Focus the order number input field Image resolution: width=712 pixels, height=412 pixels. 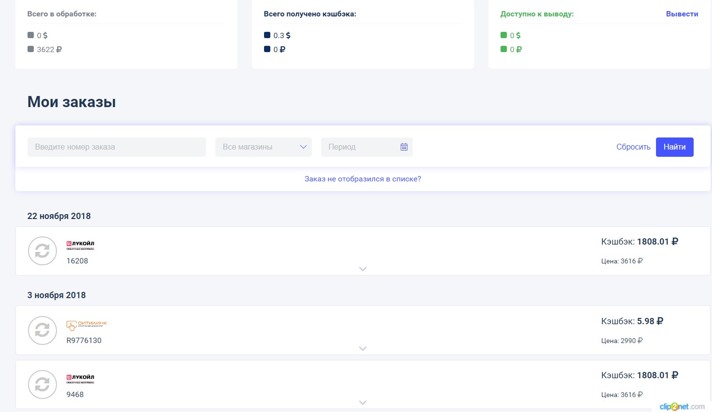coord(117,147)
